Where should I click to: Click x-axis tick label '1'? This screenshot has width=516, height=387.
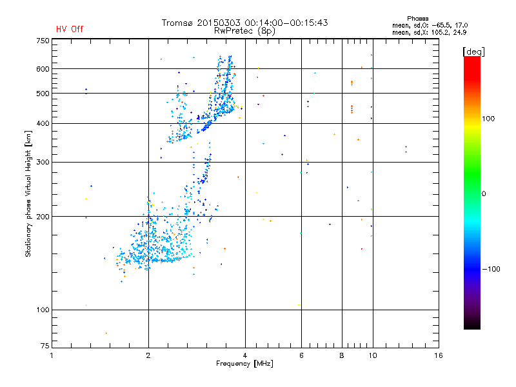[x=52, y=355]
